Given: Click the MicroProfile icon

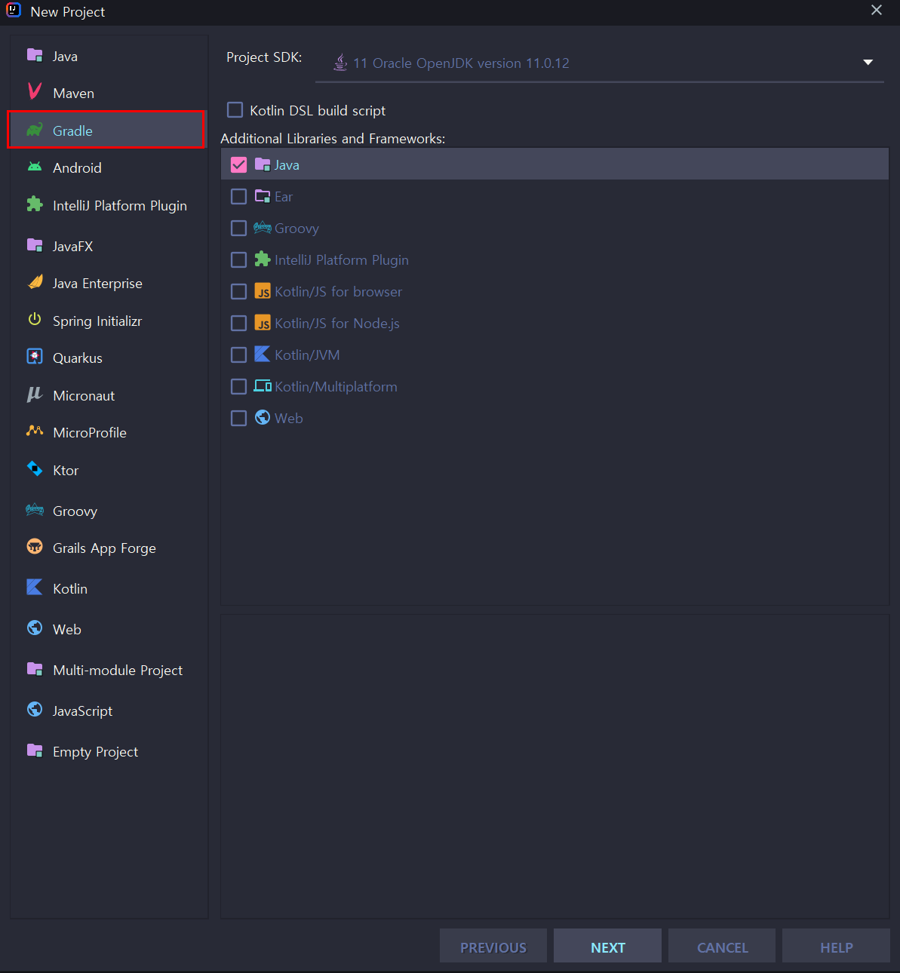Looking at the screenshot, I should (35, 431).
